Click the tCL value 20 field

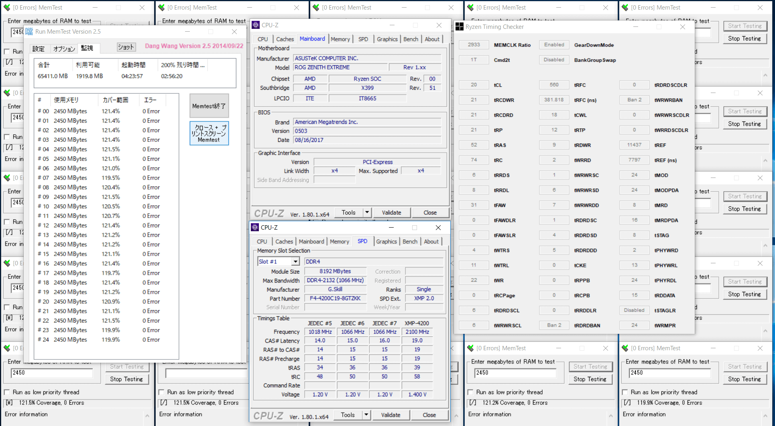[474, 85]
